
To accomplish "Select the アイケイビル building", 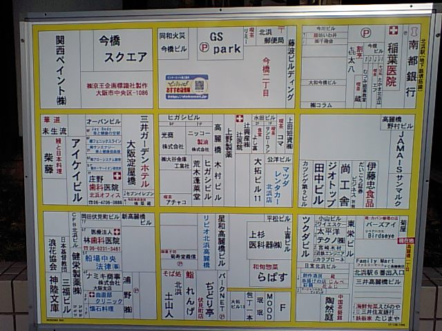I will pos(77,170).
